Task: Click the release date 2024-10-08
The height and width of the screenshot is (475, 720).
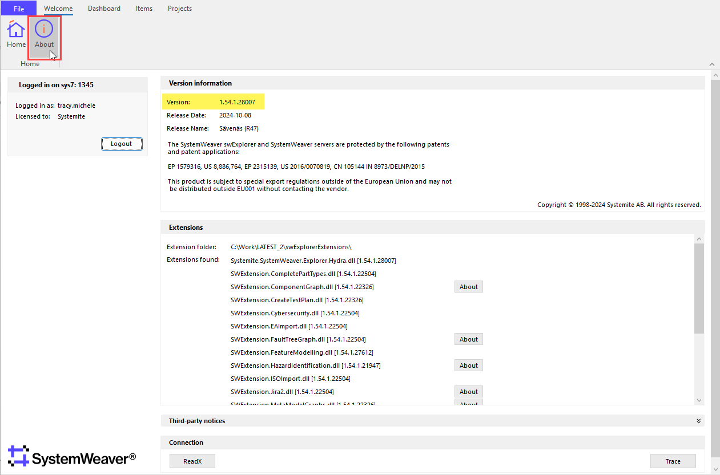Action: 235,115
